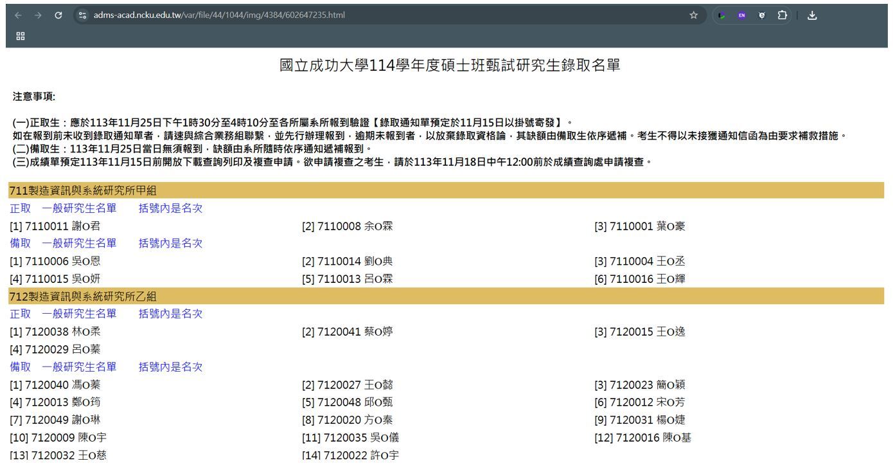Select entry 7120040 馮O蓁

pyautogui.click(x=55, y=385)
